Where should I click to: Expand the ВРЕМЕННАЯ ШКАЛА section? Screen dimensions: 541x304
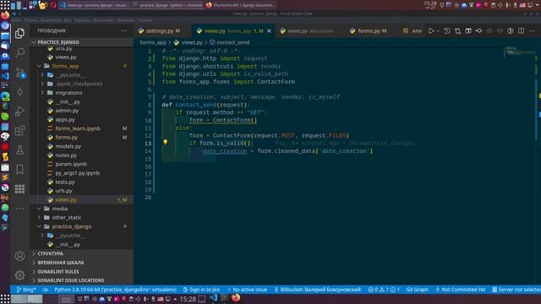[81, 263]
